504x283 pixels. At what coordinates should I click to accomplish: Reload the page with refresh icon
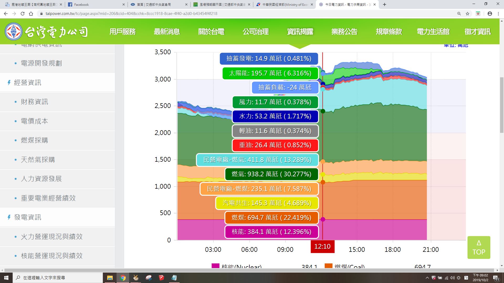point(23,14)
